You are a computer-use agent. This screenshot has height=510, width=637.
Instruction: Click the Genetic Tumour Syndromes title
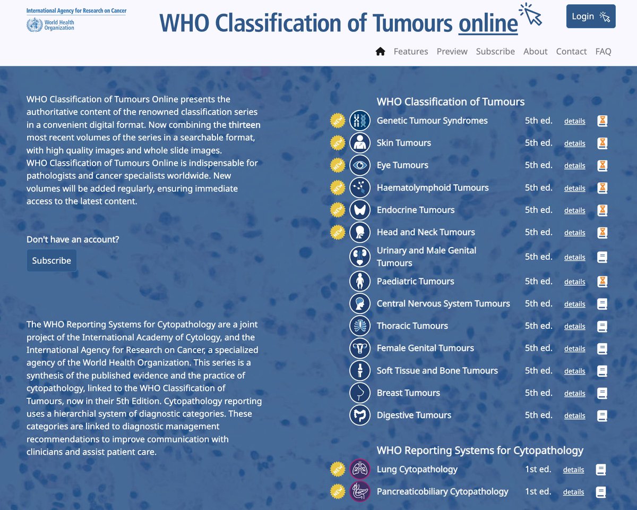point(432,121)
